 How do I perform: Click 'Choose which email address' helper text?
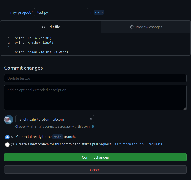coord(55,126)
